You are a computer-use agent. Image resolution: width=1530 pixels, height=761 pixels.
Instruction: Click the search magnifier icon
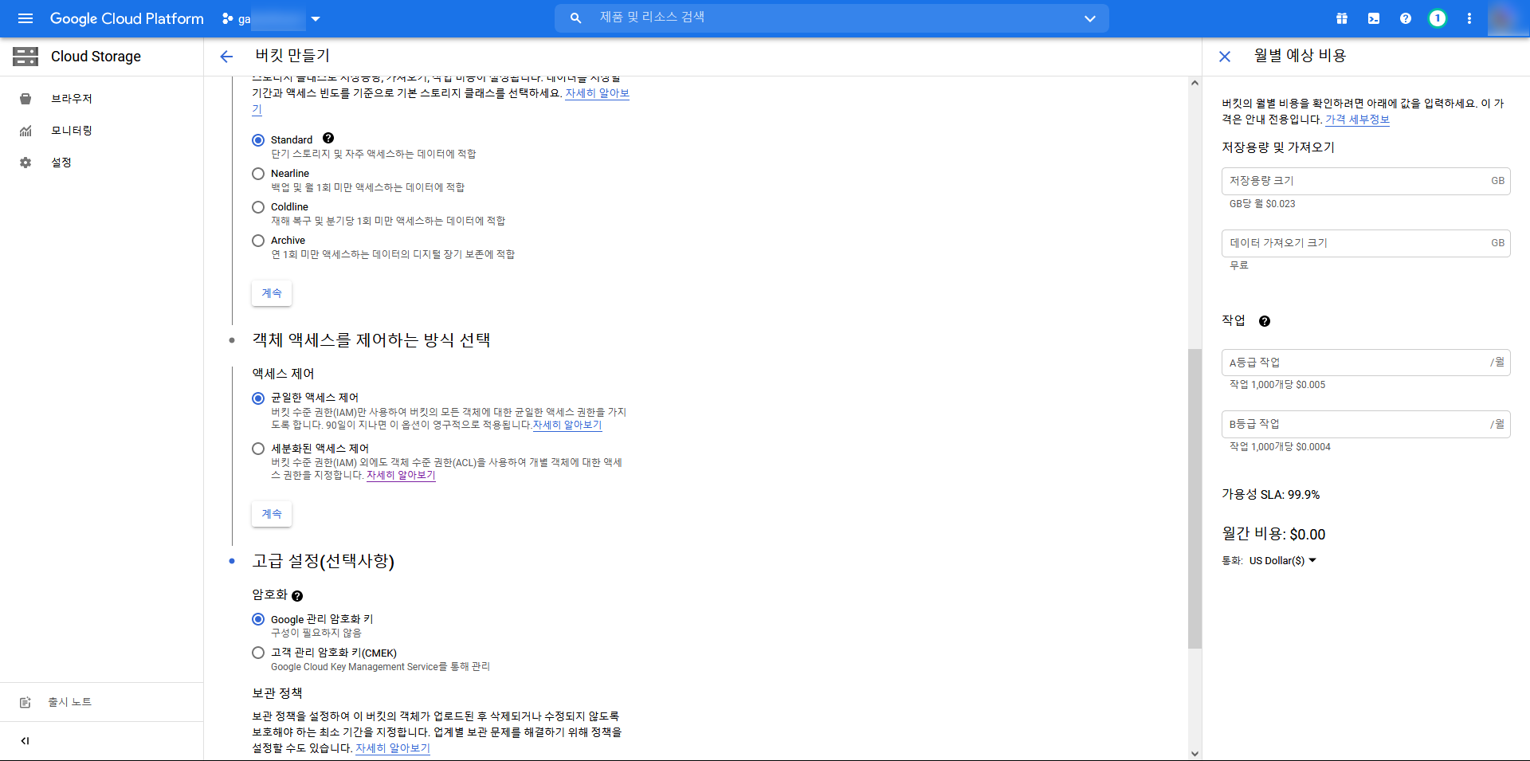575,18
